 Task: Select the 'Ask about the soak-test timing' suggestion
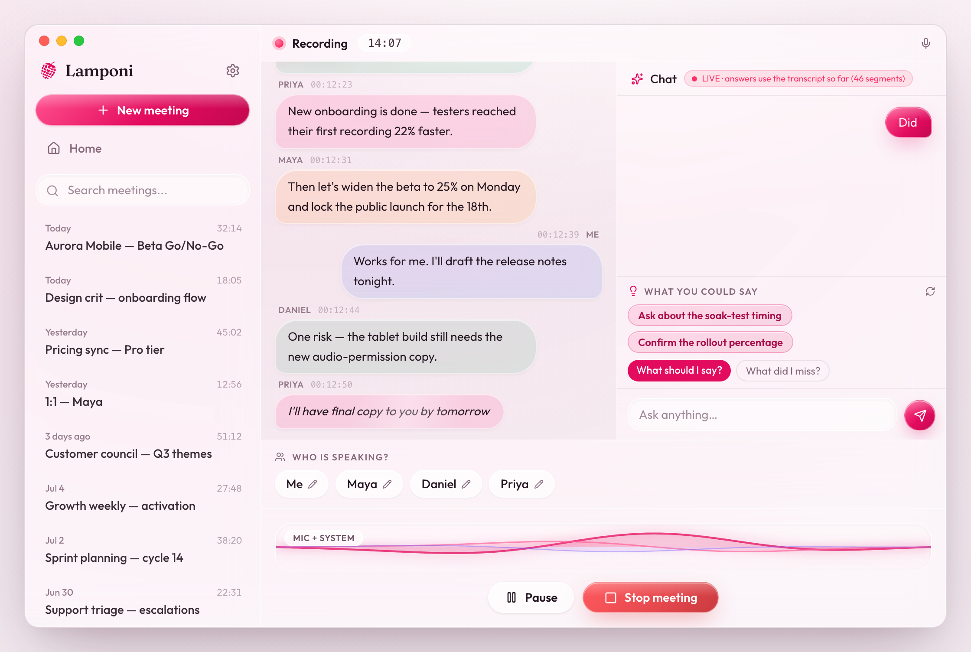[710, 316]
